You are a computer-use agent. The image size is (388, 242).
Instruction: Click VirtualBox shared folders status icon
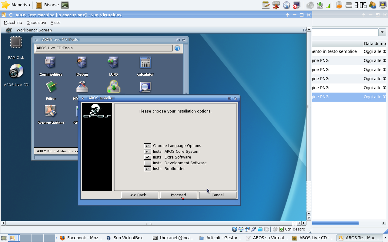260,229
